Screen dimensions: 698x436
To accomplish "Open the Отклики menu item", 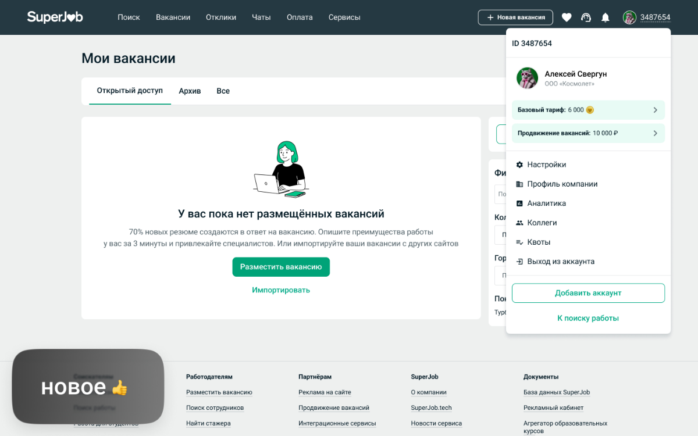I will click(x=221, y=17).
